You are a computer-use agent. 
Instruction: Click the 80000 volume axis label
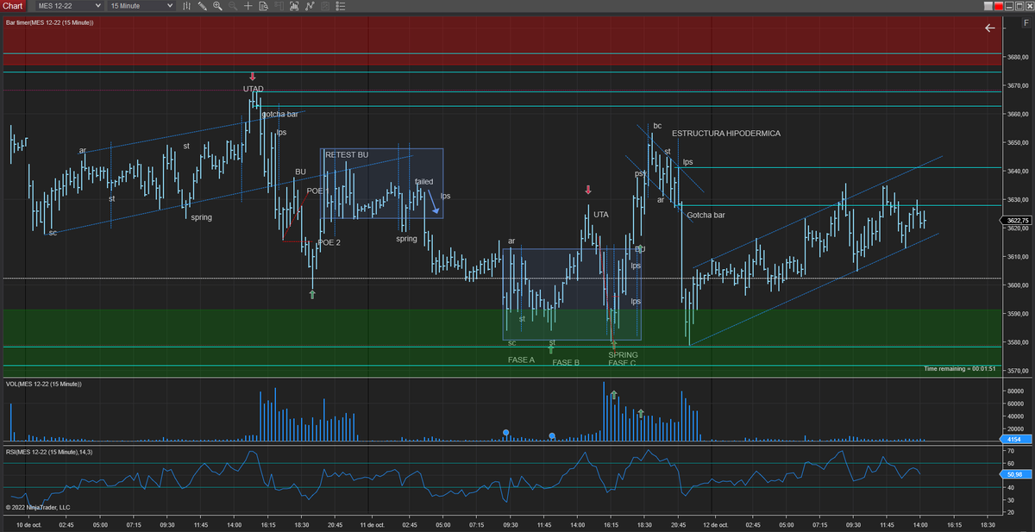1018,391
